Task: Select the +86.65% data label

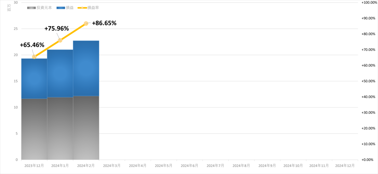Action: [x=104, y=23]
